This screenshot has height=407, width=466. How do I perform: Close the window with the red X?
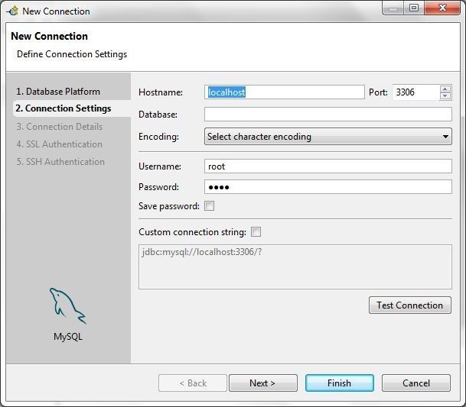[x=442, y=8]
